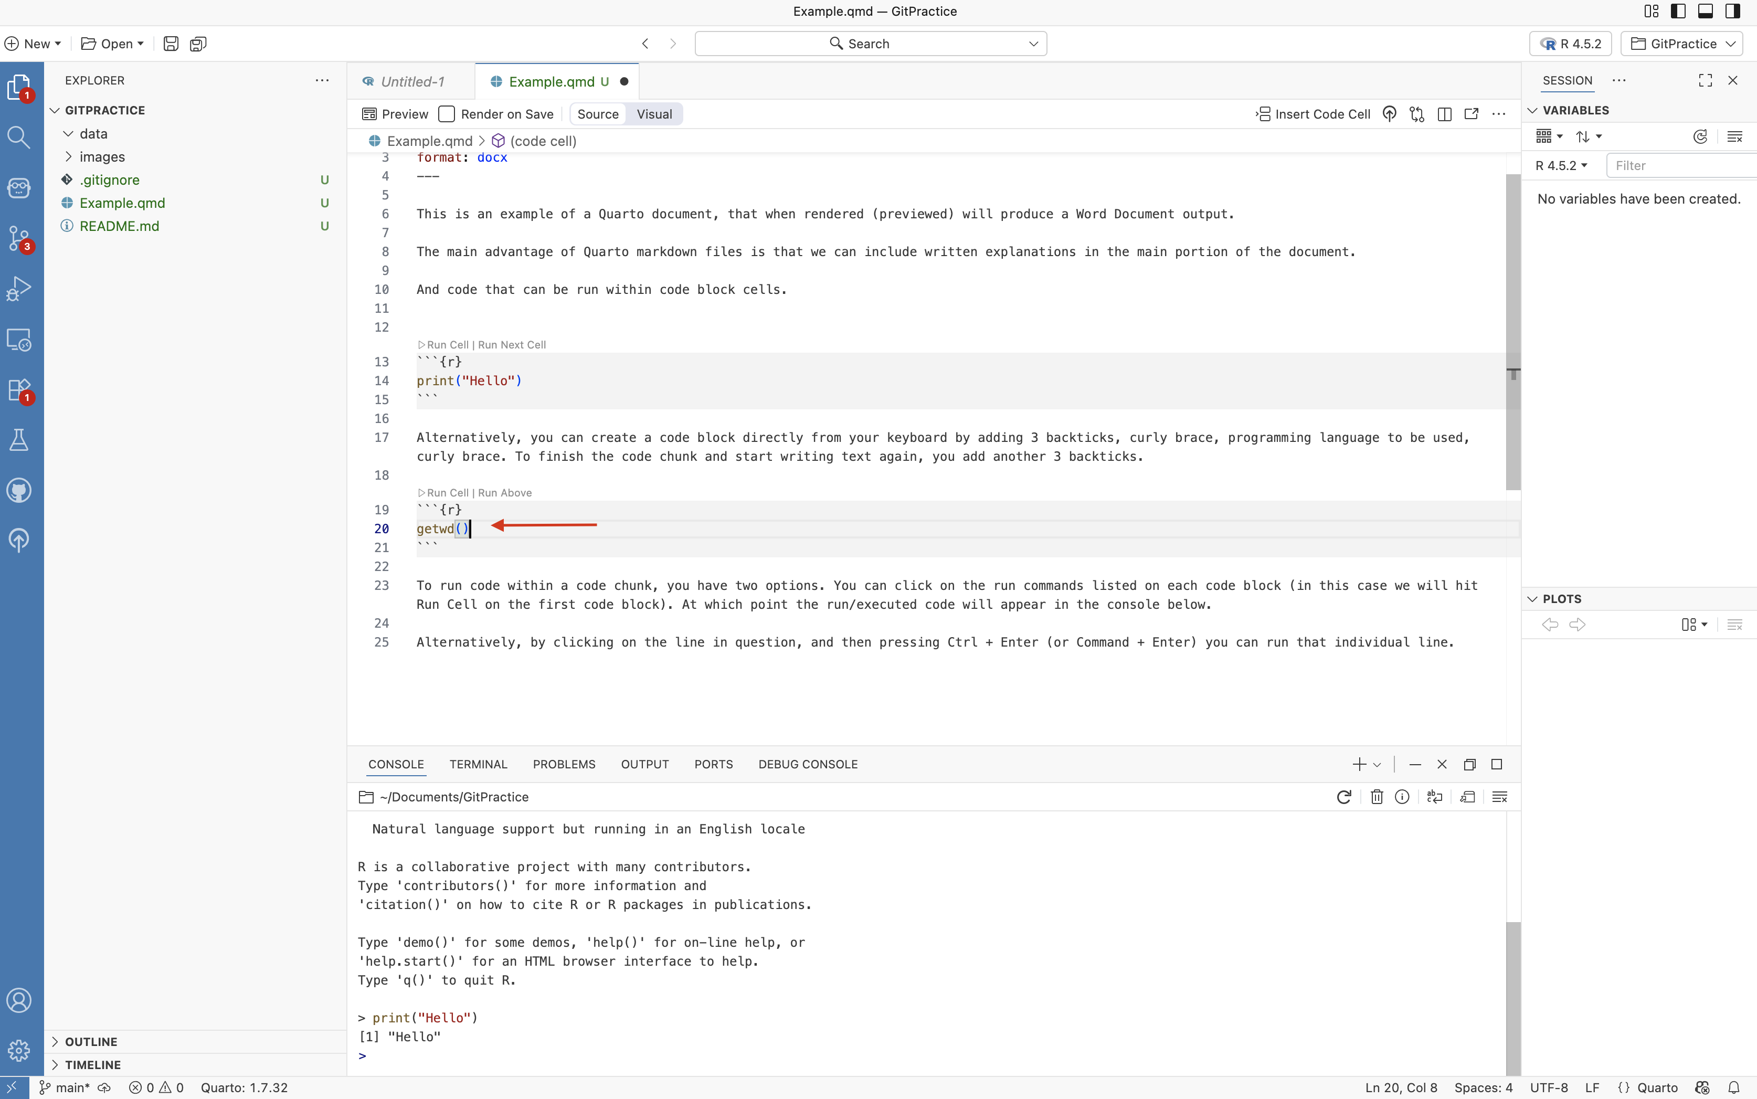Click the GitHub icon in the activity bar
The image size is (1757, 1099).
[19, 490]
